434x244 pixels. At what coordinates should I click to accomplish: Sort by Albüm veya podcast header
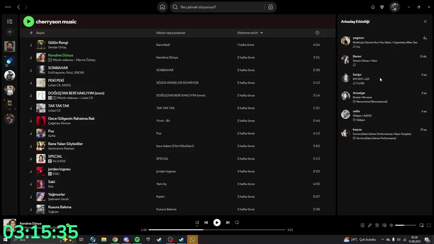171,33
